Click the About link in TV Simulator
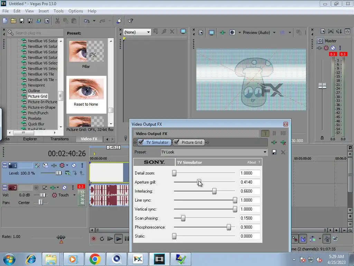This screenshot has width=354, height=266. (251, 162)
